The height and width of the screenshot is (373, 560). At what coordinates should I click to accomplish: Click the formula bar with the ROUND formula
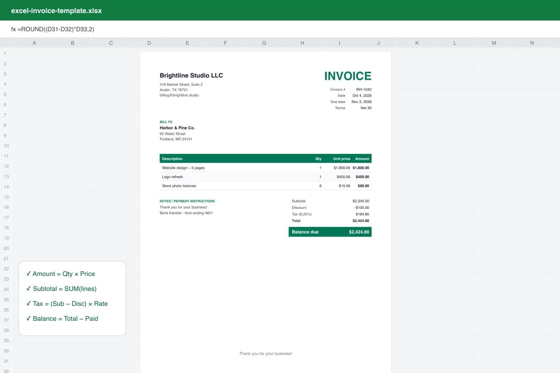(280, 29)
